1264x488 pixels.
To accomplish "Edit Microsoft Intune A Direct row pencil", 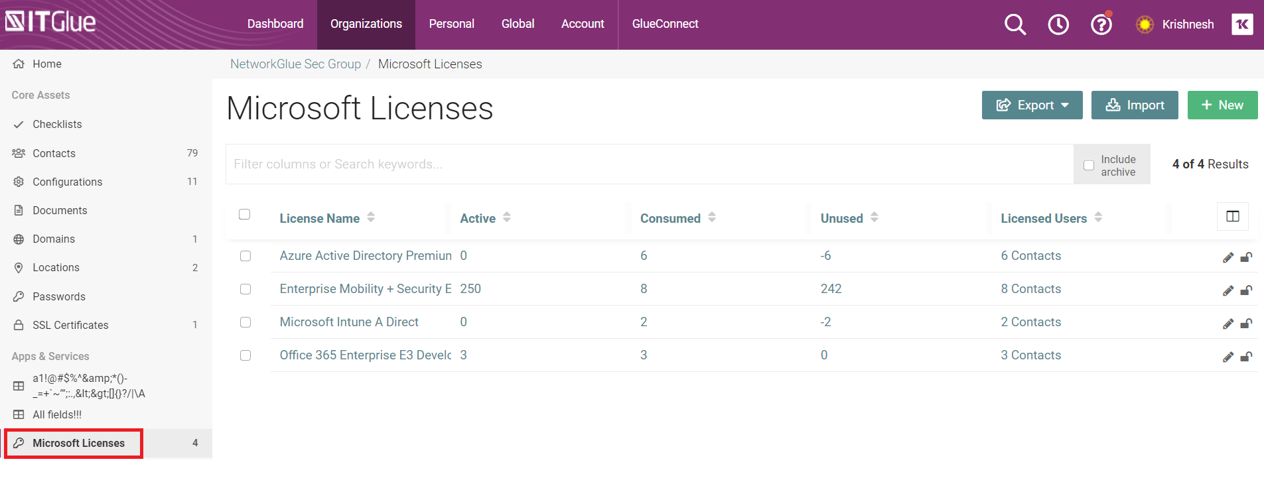I will point(1228,324).
